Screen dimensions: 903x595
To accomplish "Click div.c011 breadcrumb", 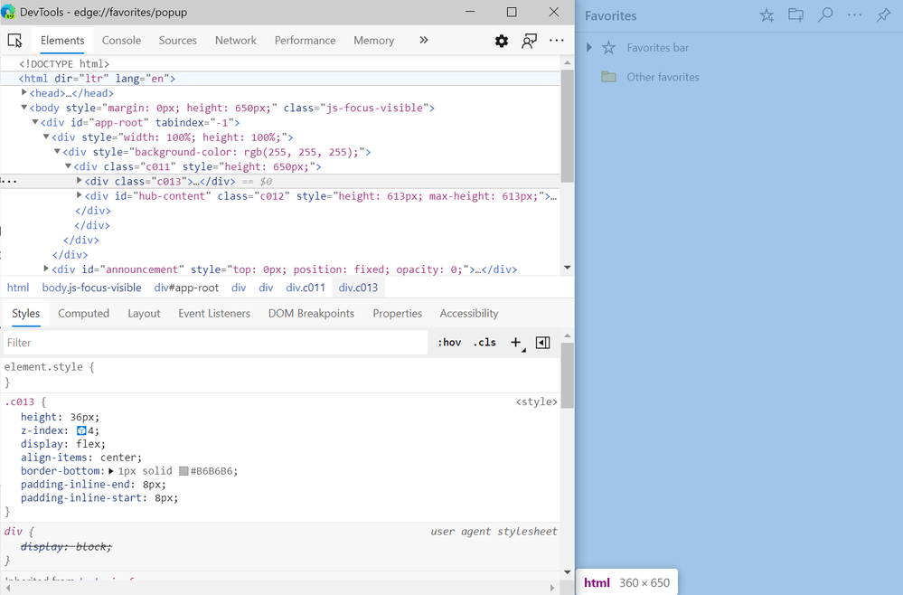I will click(306, 288).
